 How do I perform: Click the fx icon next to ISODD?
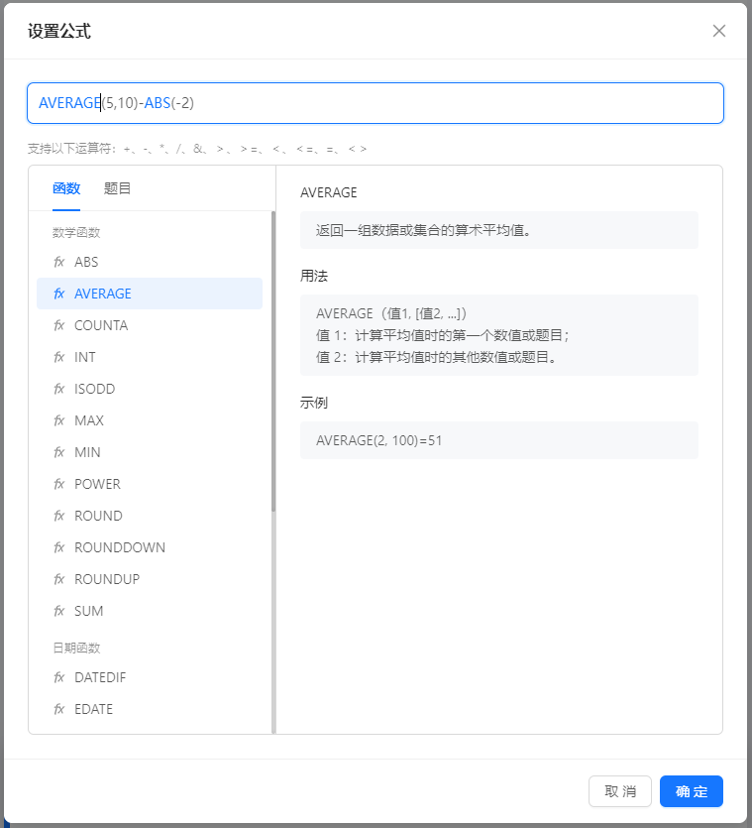point(59,389)
